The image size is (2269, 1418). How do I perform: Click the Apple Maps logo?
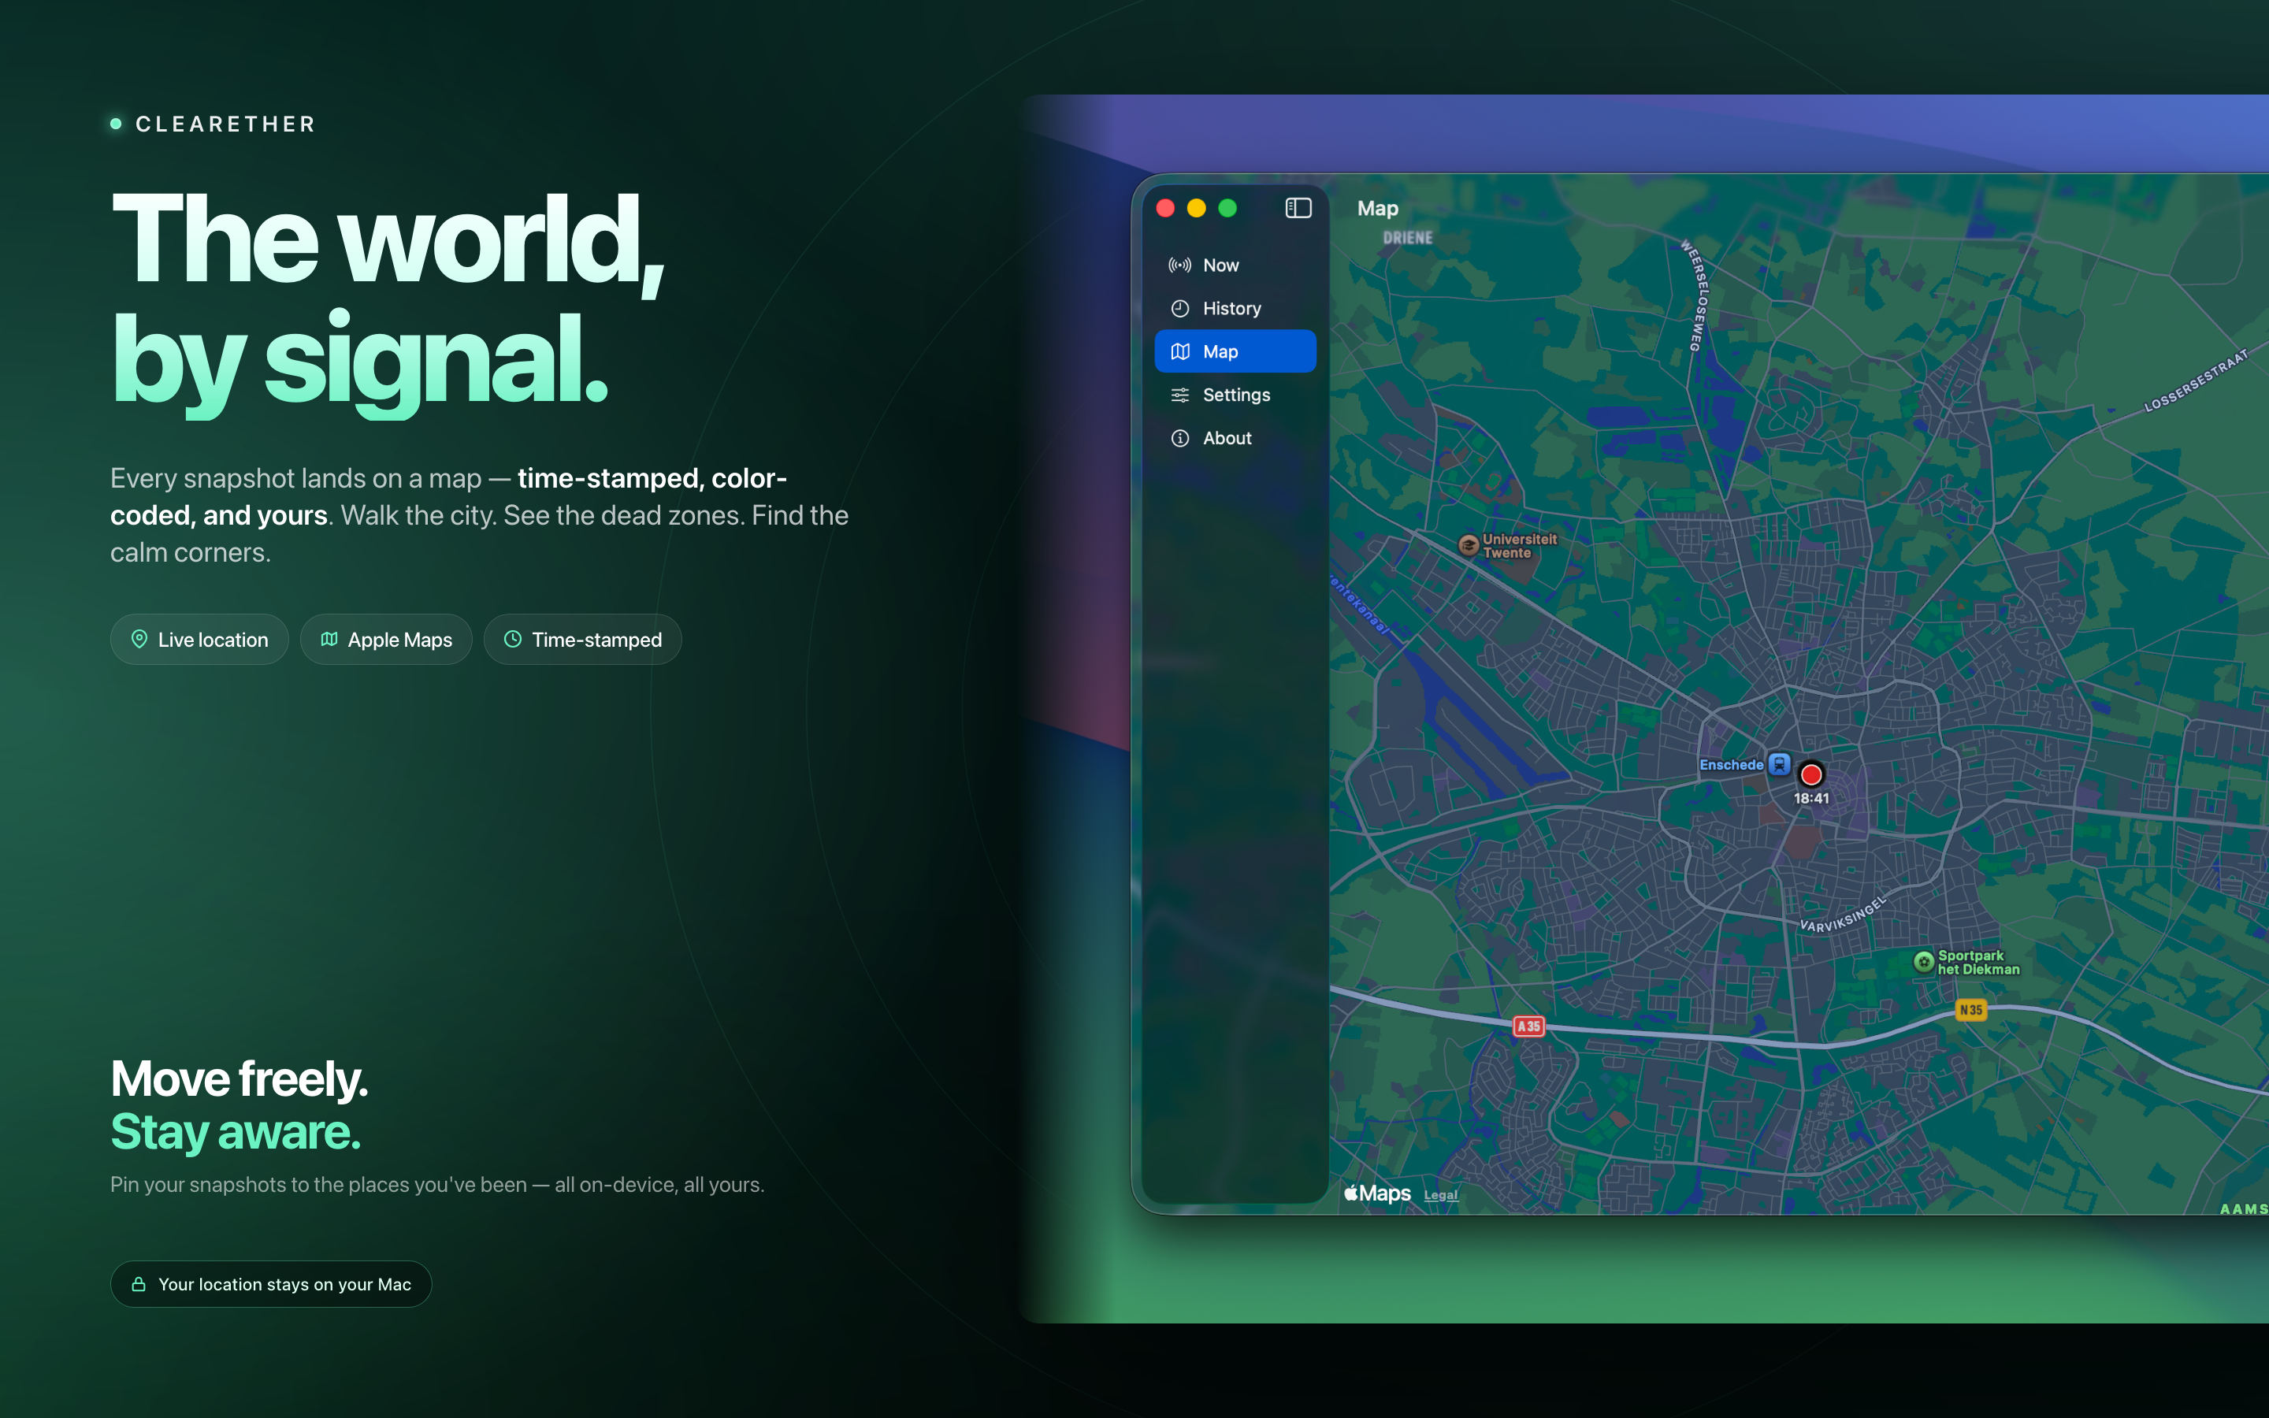pyautogui.click(x=1376, y=1193)
